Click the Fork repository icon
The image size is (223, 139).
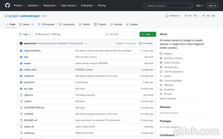click(x=186, y=16)
